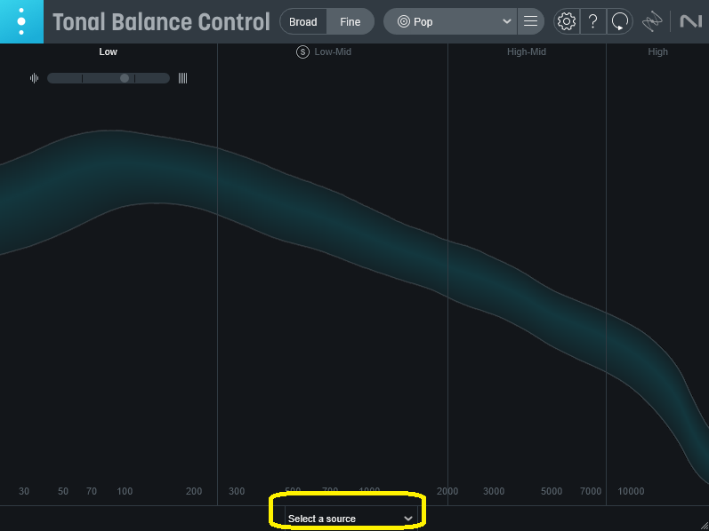Click the reset analysis loop icon
This screenshot has height=531, width=709.
pos(619,21)
